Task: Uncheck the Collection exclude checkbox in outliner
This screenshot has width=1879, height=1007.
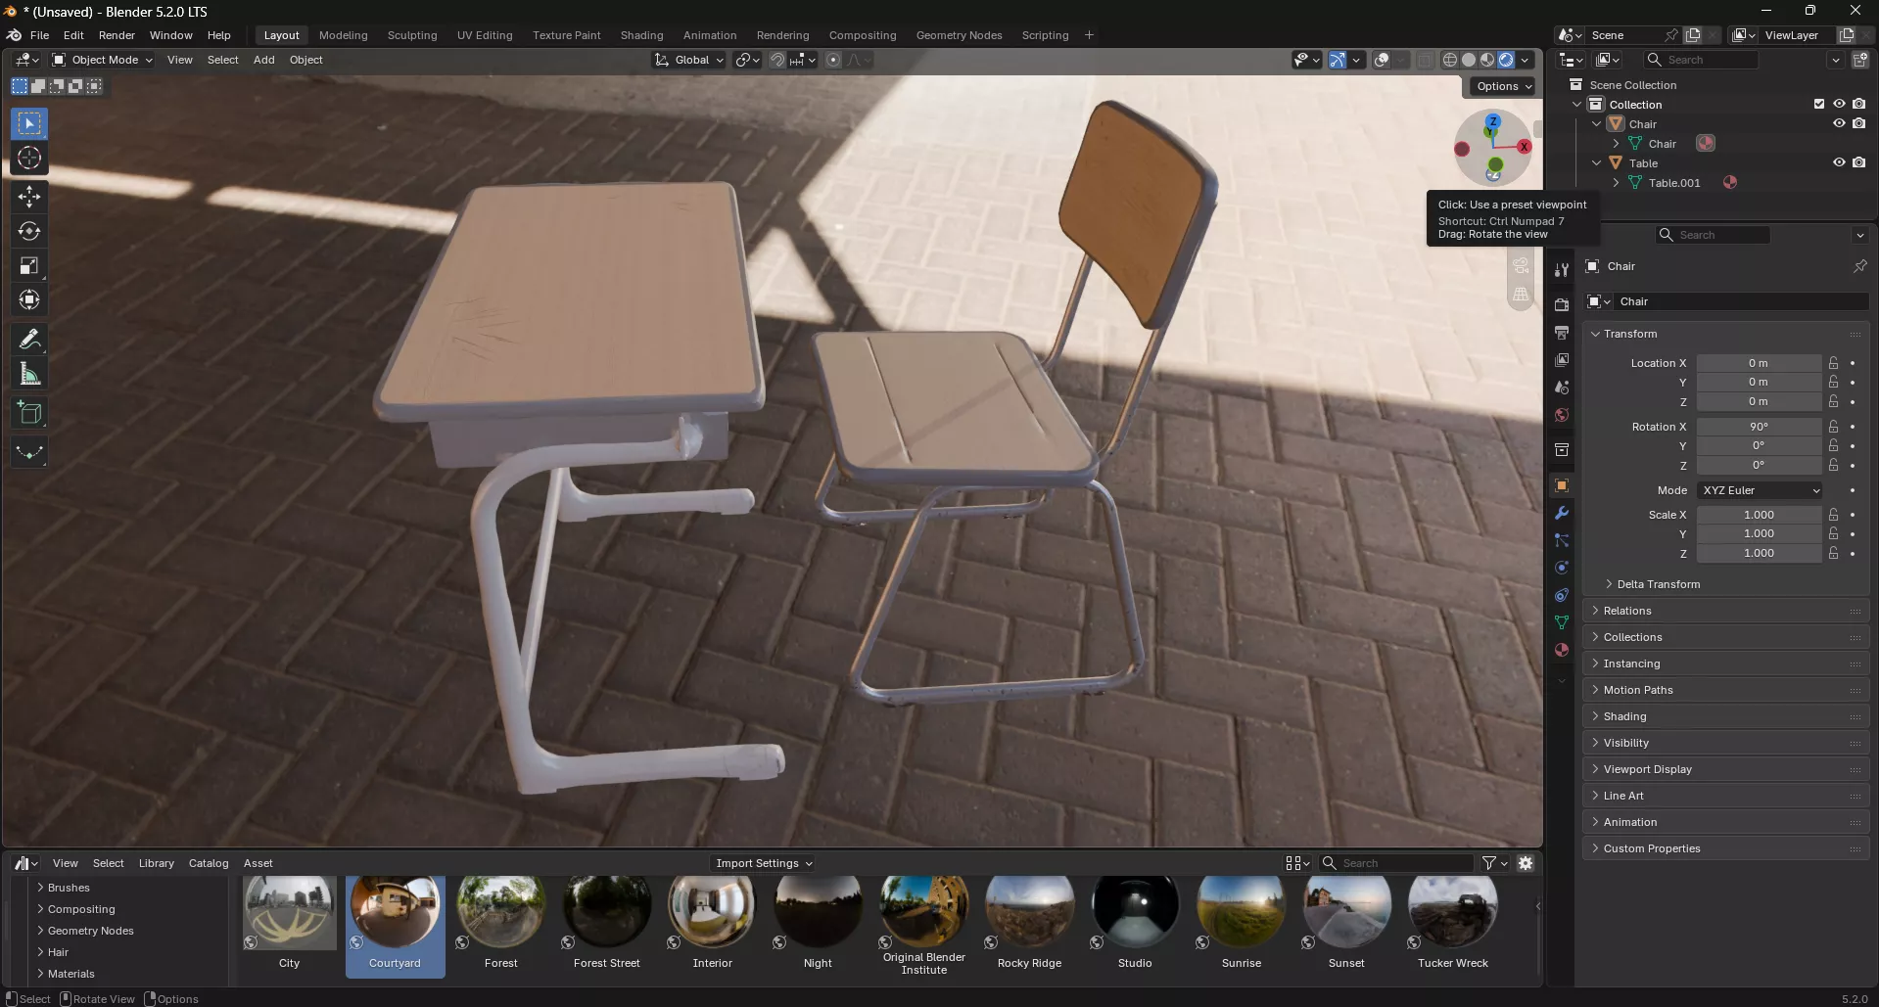Action: click(1819, 104)
